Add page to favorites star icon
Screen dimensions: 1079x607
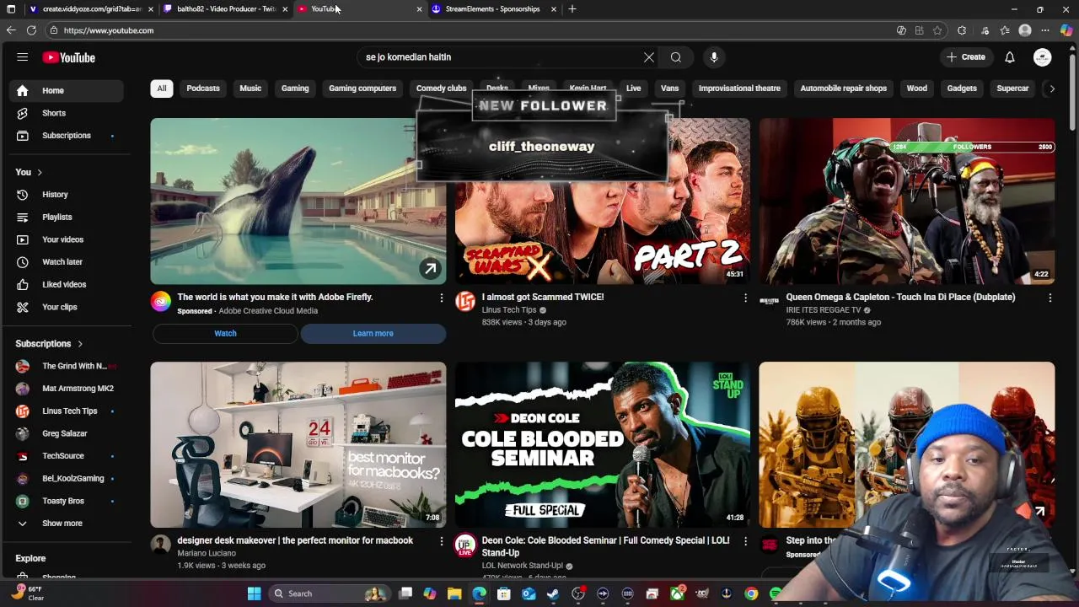937,30
